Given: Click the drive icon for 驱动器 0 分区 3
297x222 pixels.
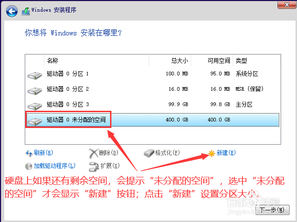Looking at the screenshot, I should tap(35, 106).
